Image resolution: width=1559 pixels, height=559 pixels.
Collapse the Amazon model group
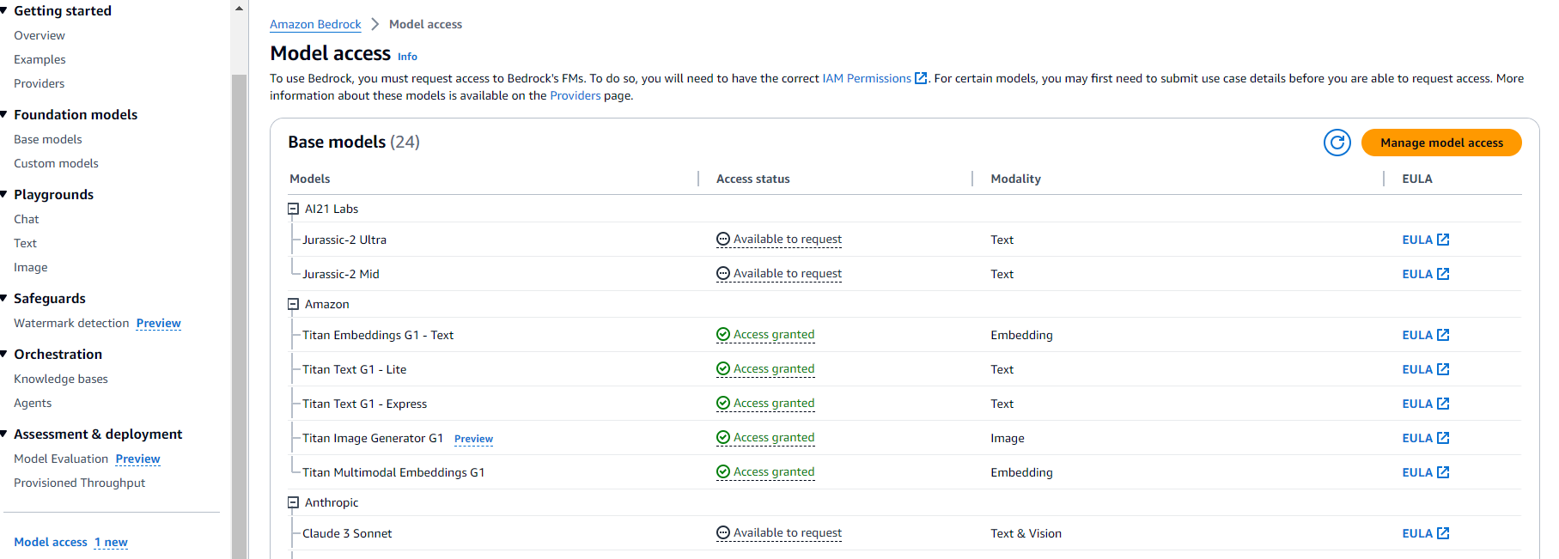point(293,304)
